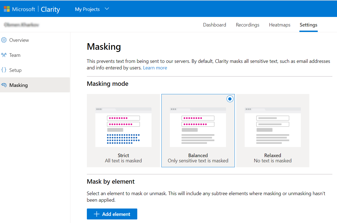Open Team settings in sidebar
Image resolution: width=337 pixels, height=223 pixels.
click(35, 55)
